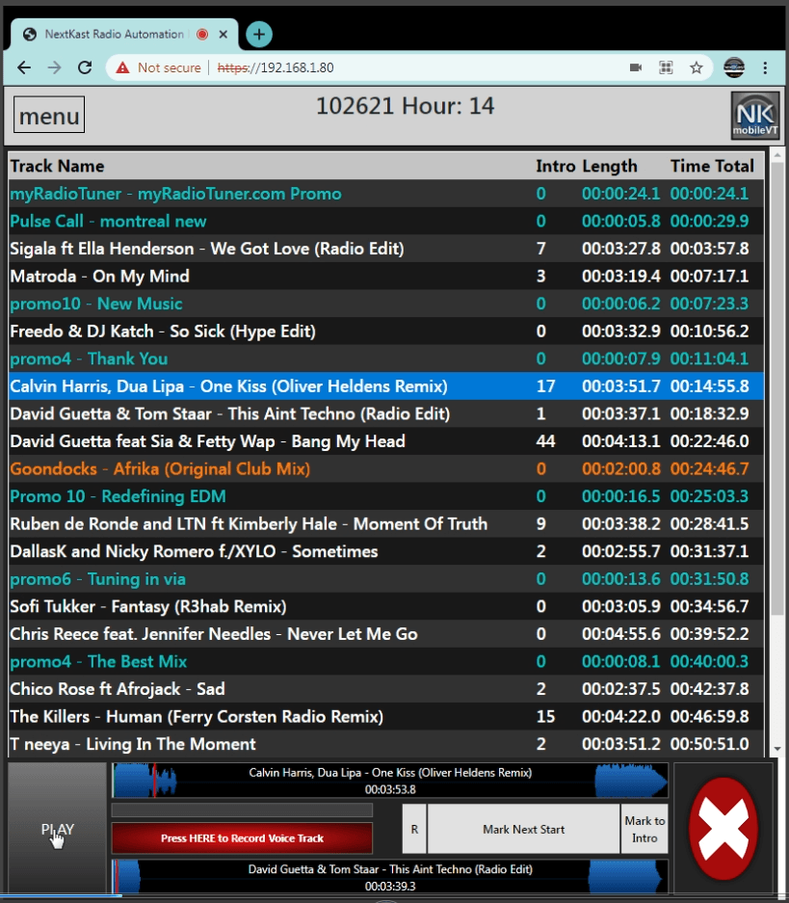The height and width of the screenshot is (903, 789).
Task: Click the browser profile avatar icon
Action: [x=733, y=68]
